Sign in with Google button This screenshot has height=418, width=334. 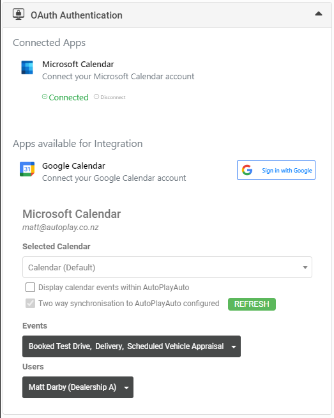click(276, 170)
